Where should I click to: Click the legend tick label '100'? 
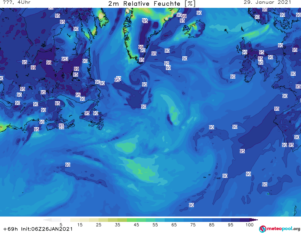click(250, 225)
